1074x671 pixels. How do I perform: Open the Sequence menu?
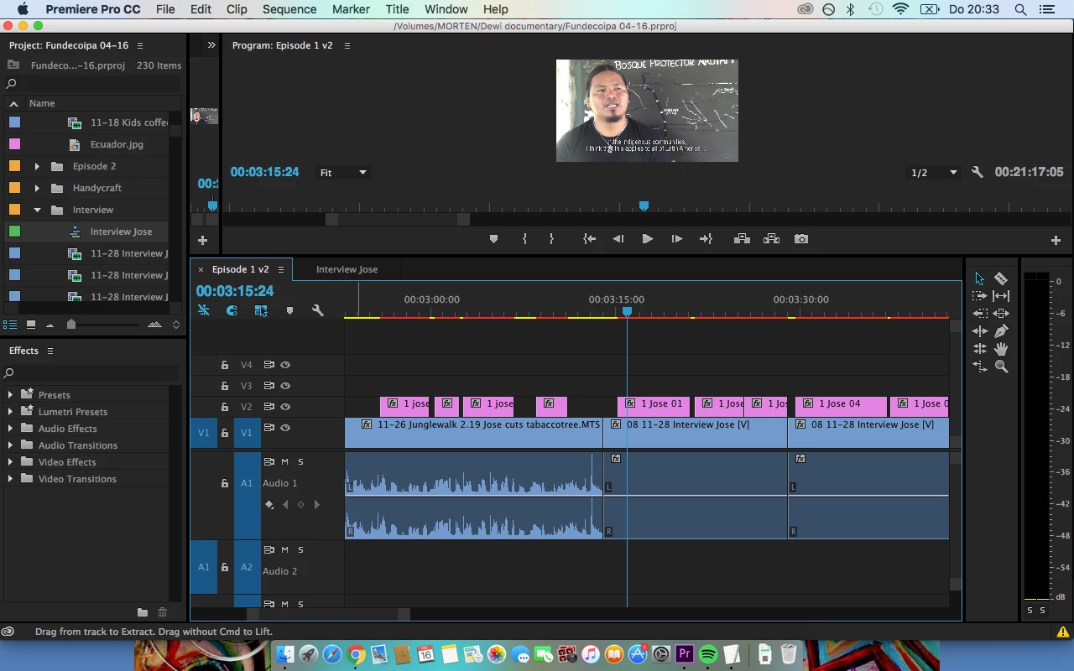289,9
